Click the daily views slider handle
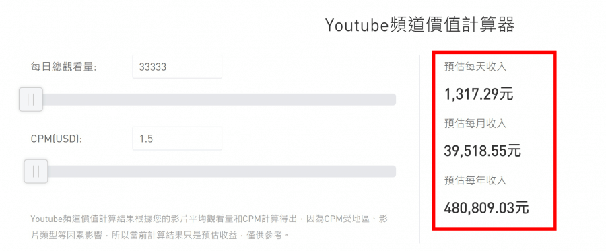Screen dimensions: 606x251 click(x=31, y=99)
